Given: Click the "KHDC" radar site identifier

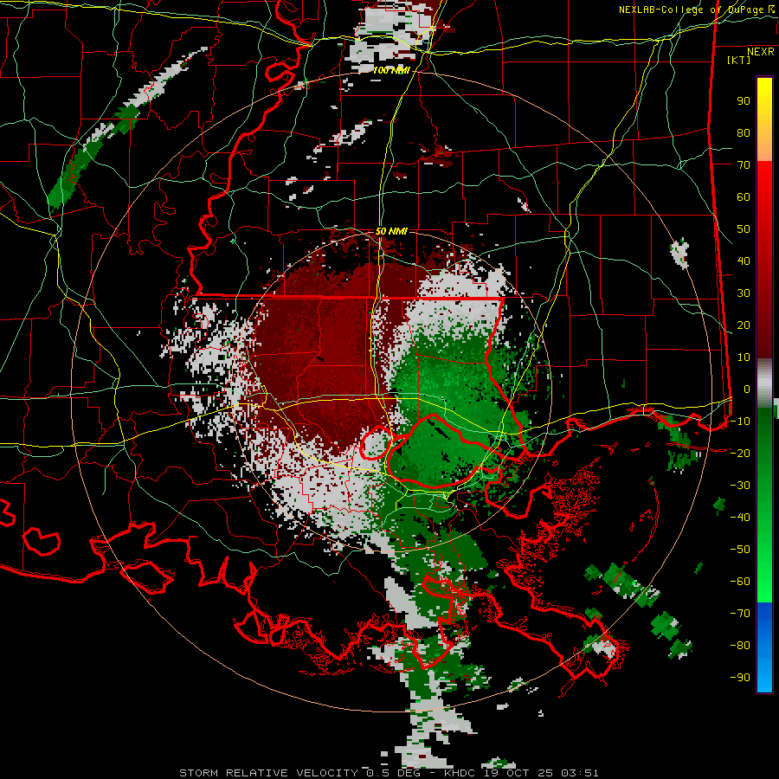Looking at the screenshot, I should point(460,773).
